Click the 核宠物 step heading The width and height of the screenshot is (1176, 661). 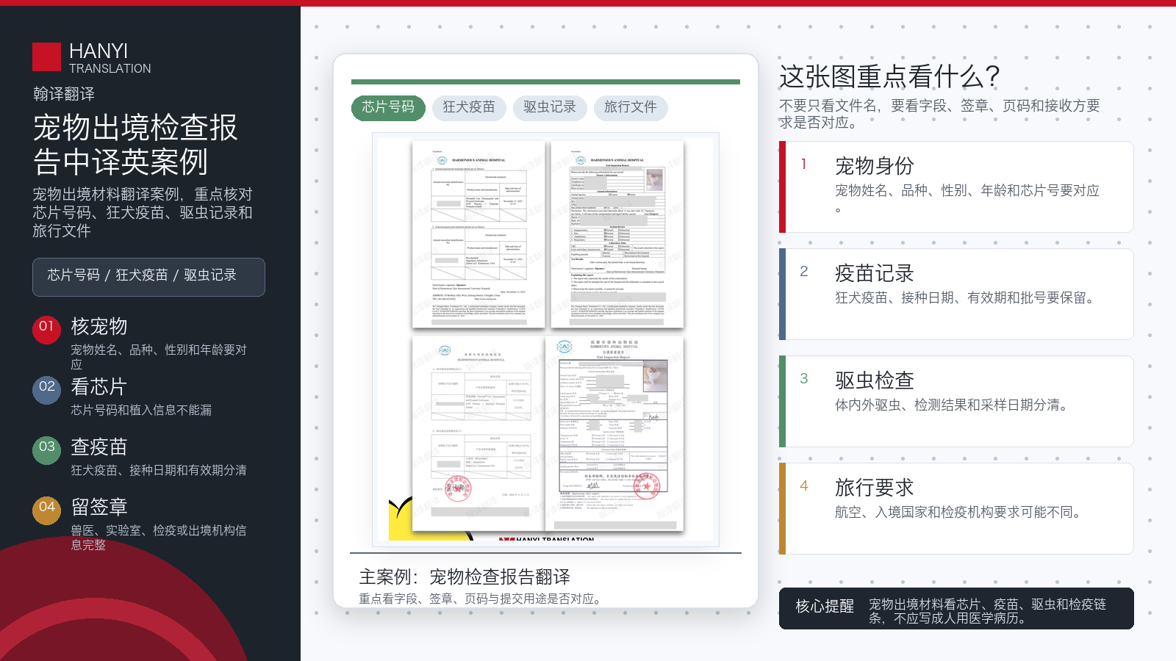(x=99, y=326)
